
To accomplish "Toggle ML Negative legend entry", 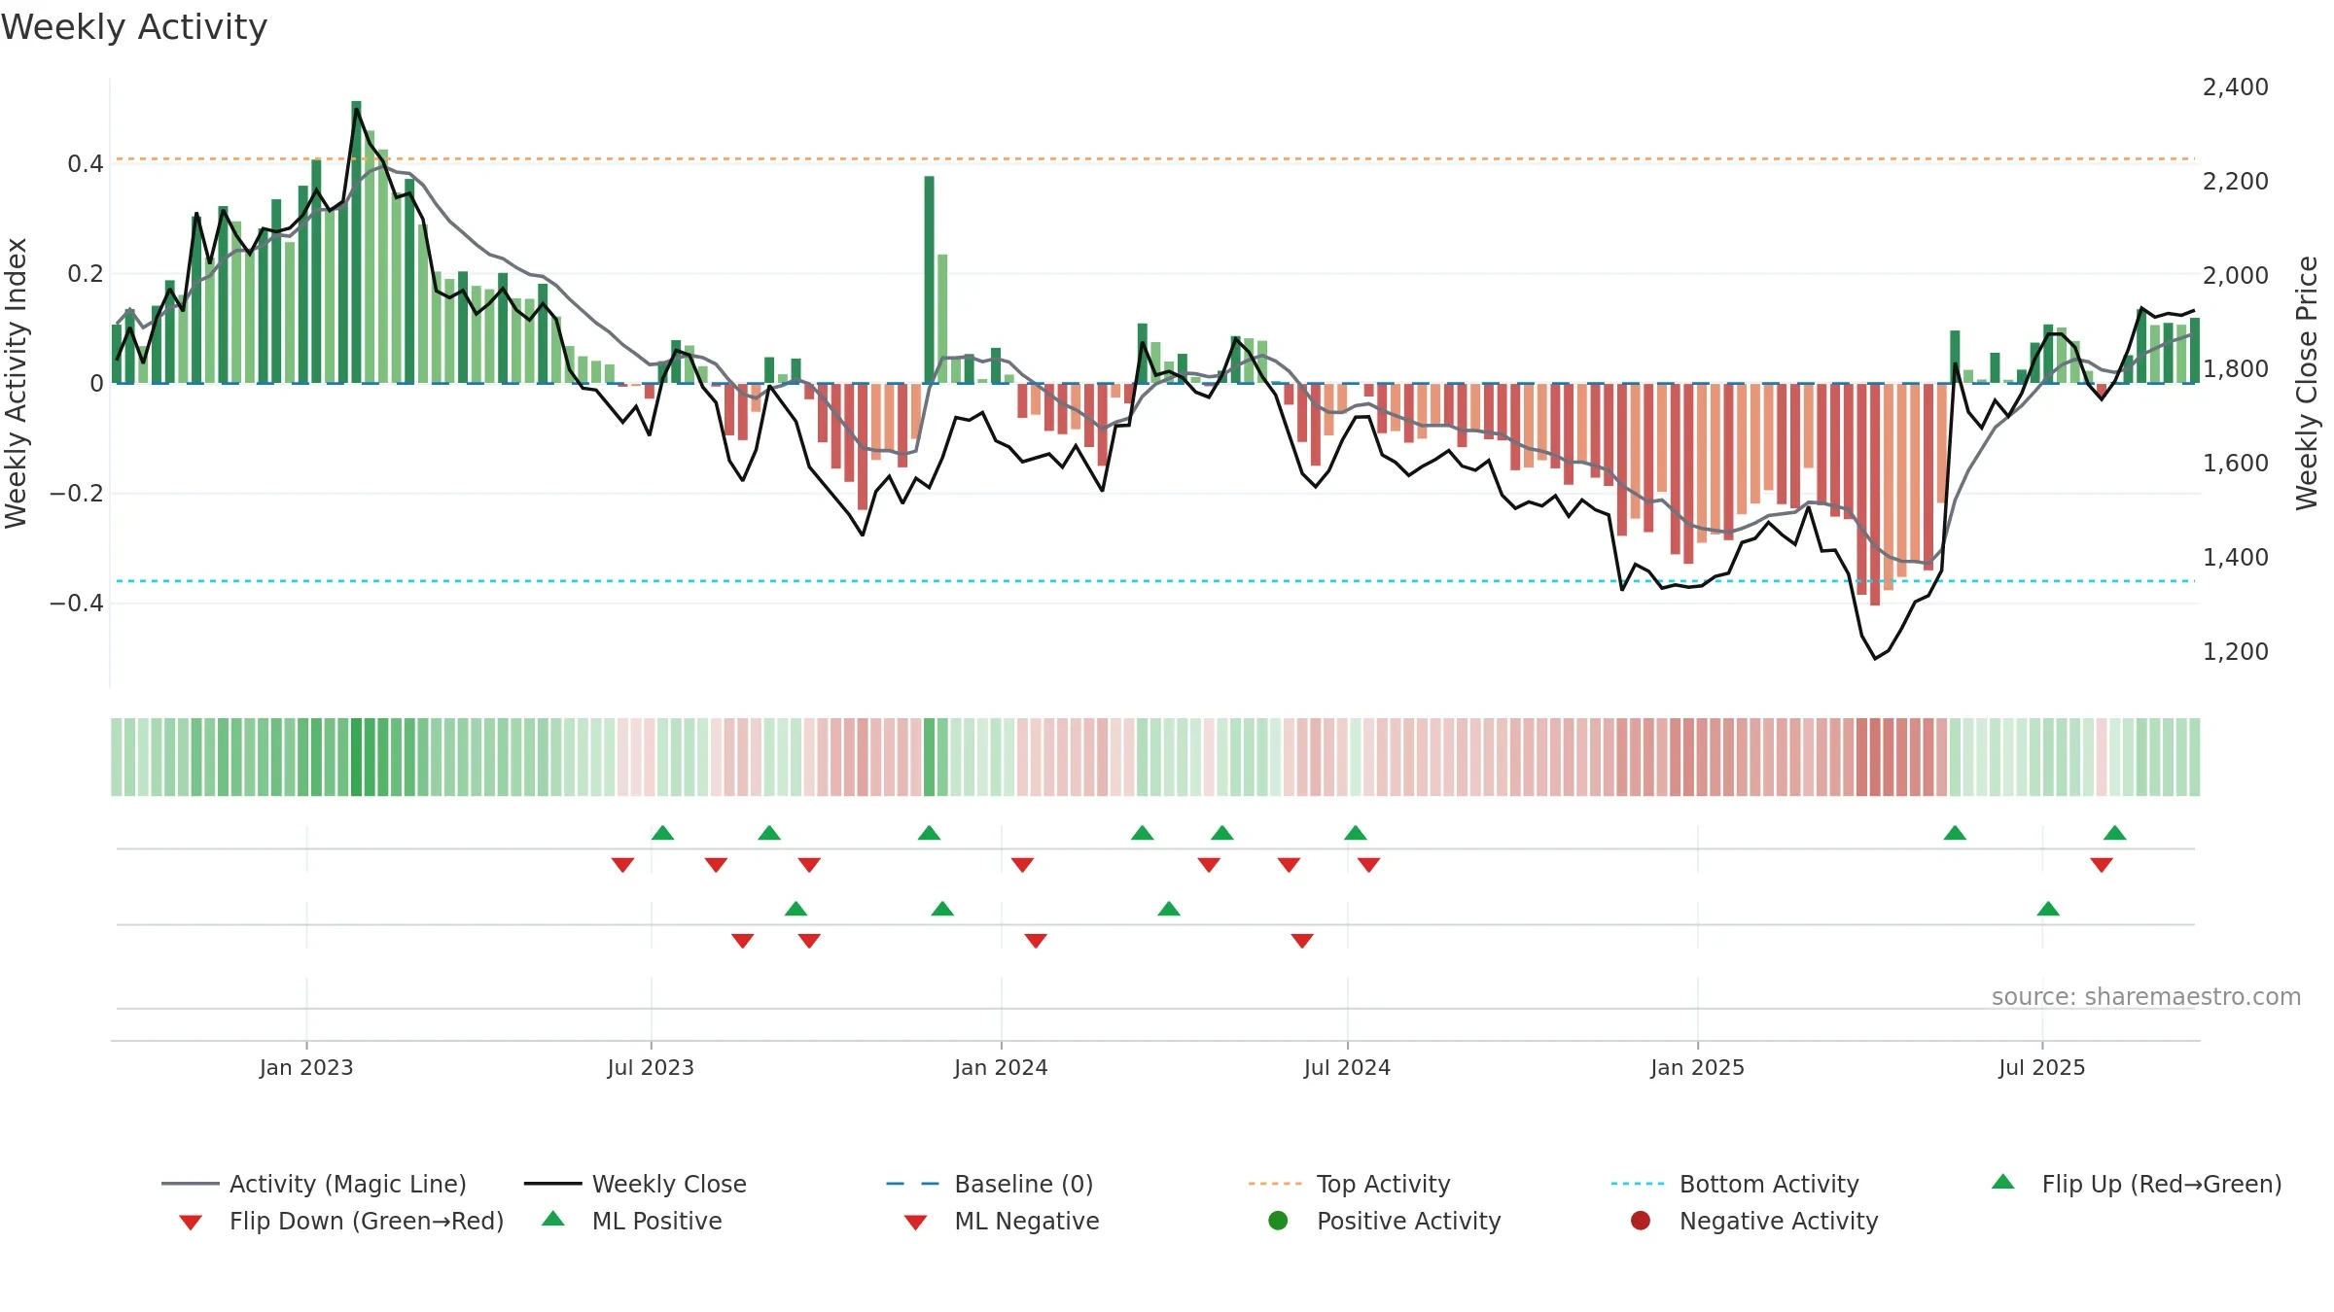I will [1002, 1221].
